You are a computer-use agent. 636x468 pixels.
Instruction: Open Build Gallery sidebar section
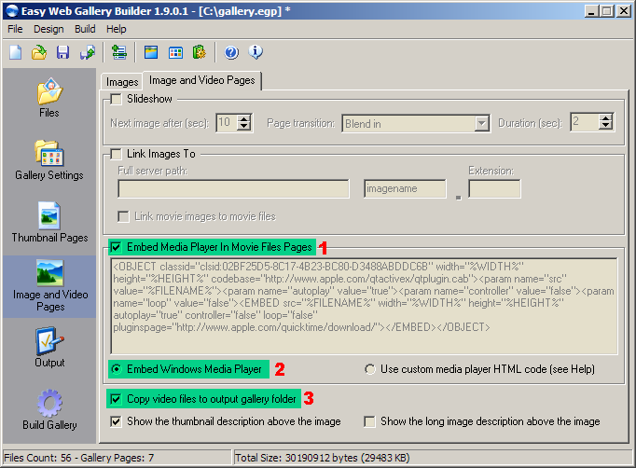tap(49, 409)
